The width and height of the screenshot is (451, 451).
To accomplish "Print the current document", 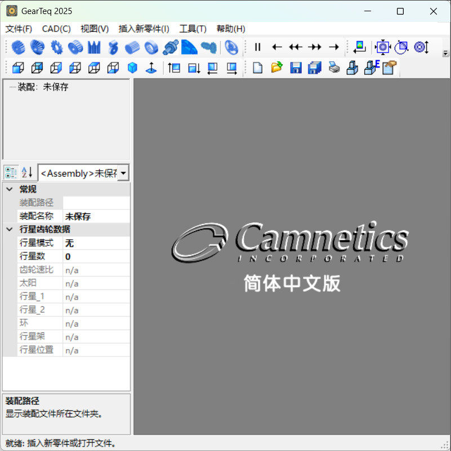I will pos(333,68).
